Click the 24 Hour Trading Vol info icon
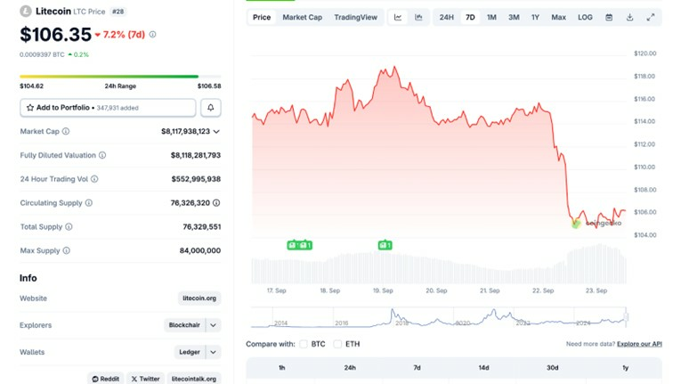The width and height of the screenshot is (689, 384). pos(94,179)
